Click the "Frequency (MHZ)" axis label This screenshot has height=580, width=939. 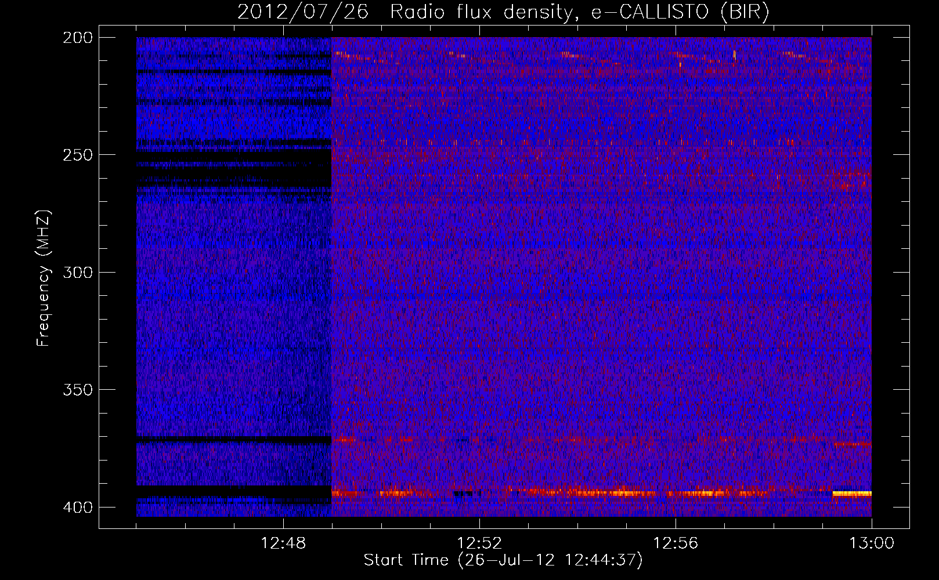tap(43, 278)
